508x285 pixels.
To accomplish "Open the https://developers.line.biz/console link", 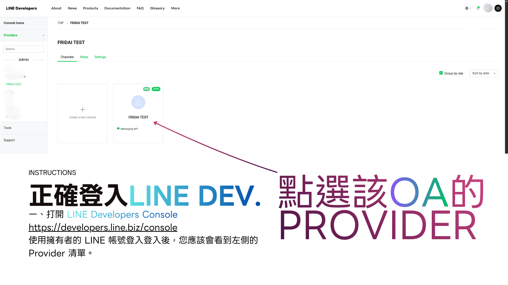I will 103,227.
